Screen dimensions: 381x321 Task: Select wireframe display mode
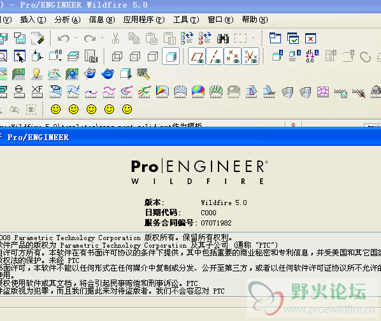click(117, 57)
